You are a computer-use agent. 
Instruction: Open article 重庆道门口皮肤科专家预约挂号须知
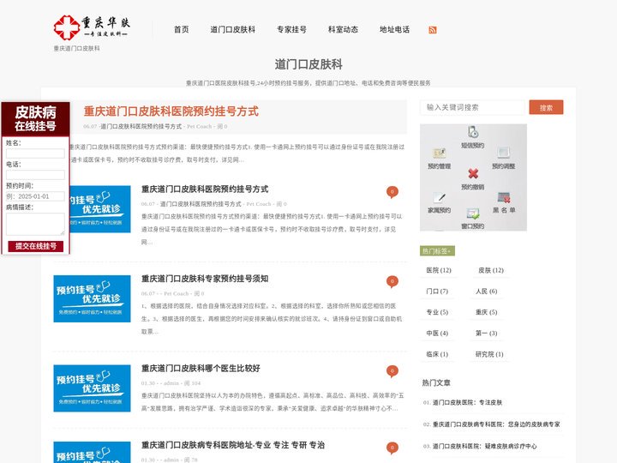(x=205, y=279)
